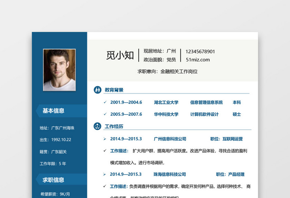Click the phone number 12345678901

(x=200, y=51)
